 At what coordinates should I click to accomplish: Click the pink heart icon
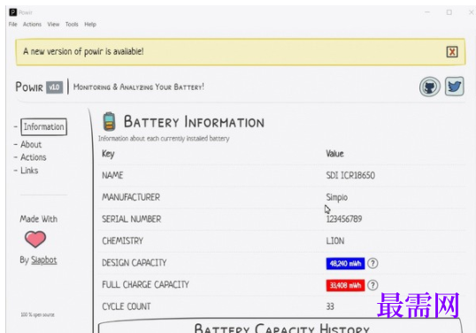pos(35,239)
